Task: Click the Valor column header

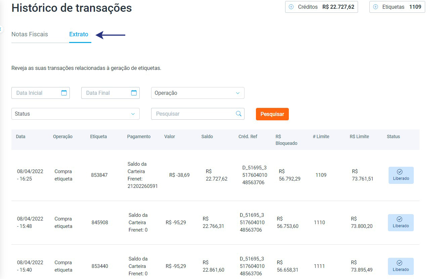Action: (x=169, y=136)
